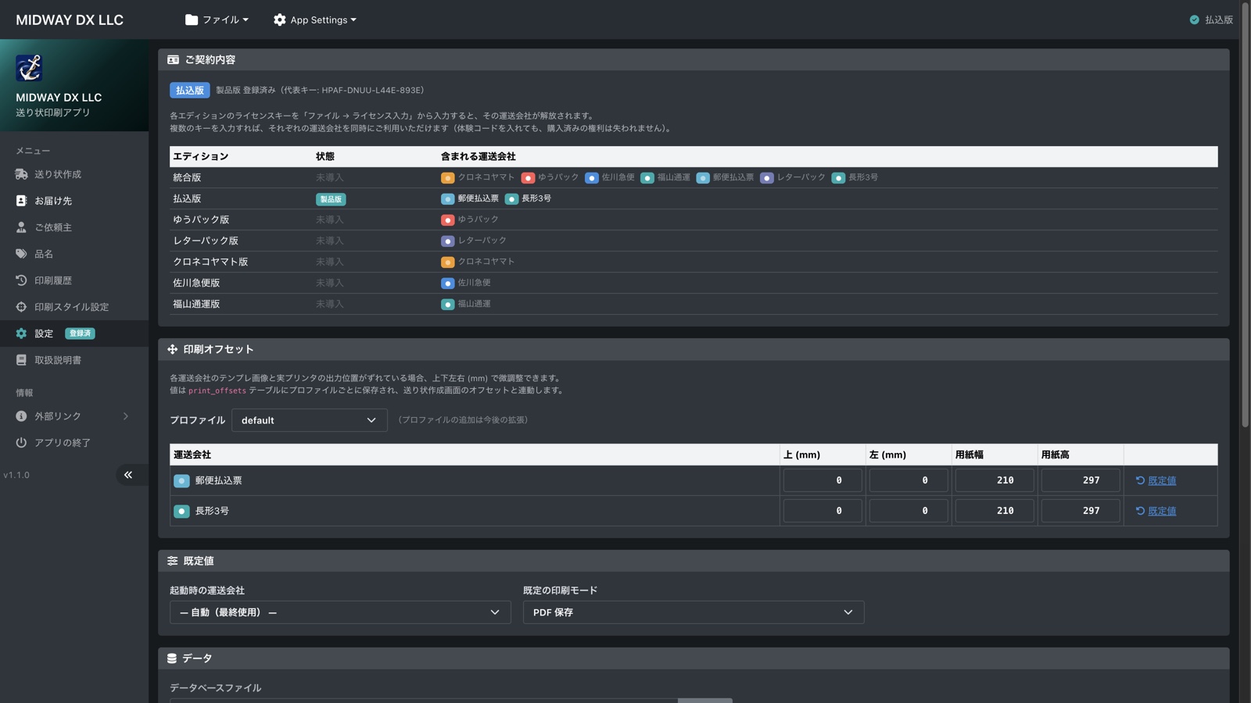Click the reset arrow icon in 長形3号 row
The height and width of the screenshot is (703, 1251).
[1140, 511]
